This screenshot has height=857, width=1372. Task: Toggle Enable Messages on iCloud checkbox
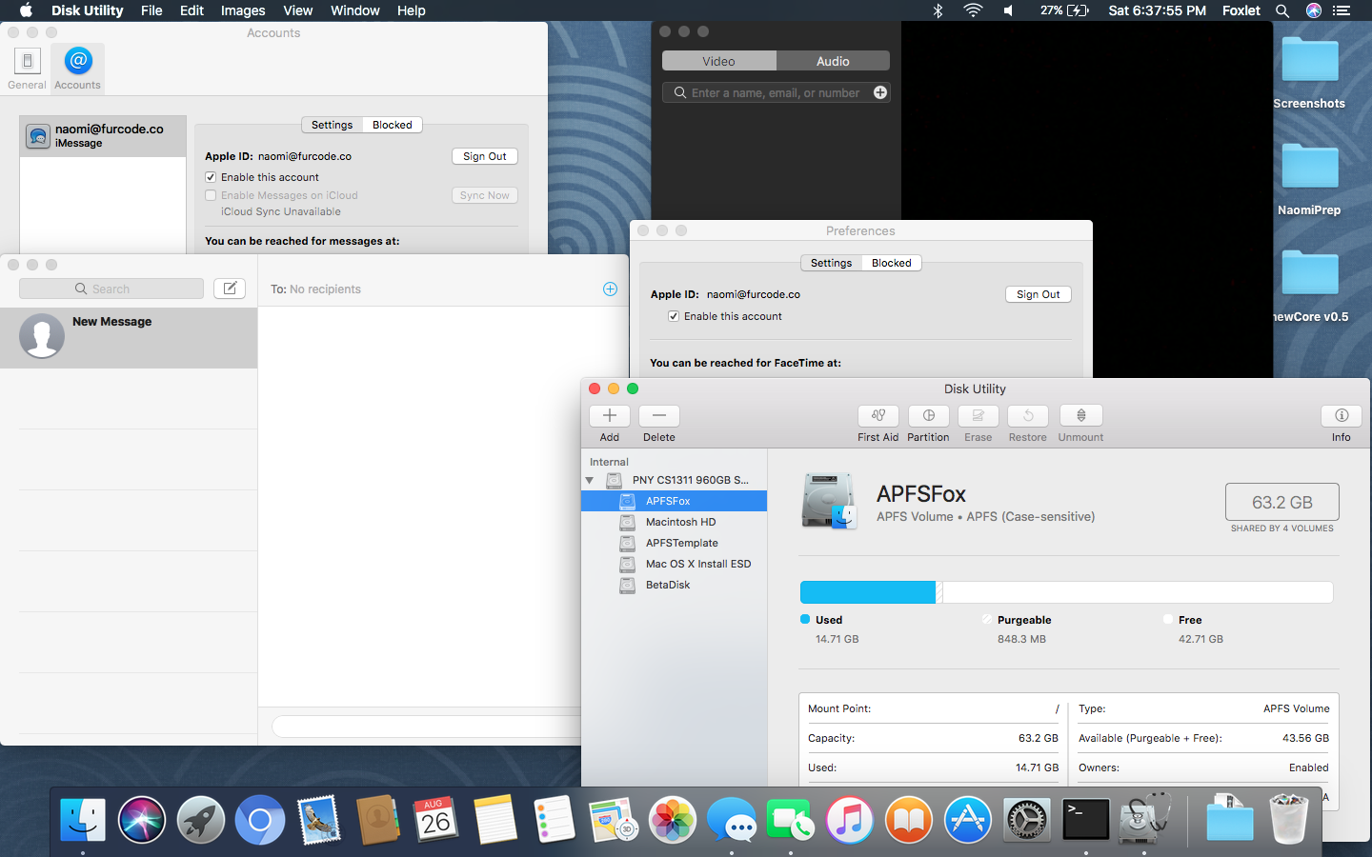[x=211, y=195]
